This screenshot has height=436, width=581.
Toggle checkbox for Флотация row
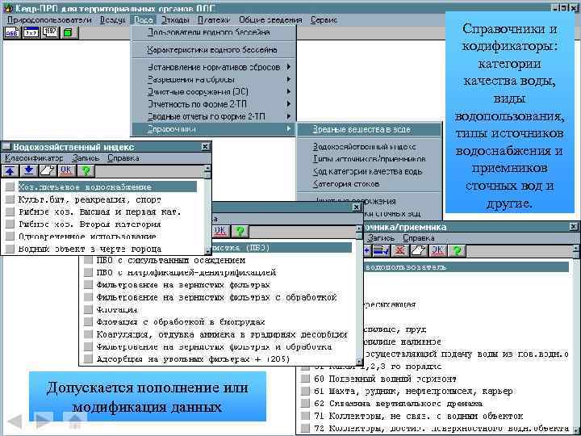tap(88, 309)
